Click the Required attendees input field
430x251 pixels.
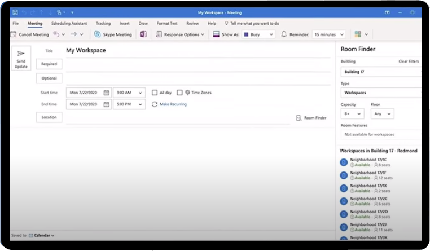198,65
